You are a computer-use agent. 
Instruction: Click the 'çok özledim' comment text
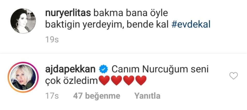point(72,81)
